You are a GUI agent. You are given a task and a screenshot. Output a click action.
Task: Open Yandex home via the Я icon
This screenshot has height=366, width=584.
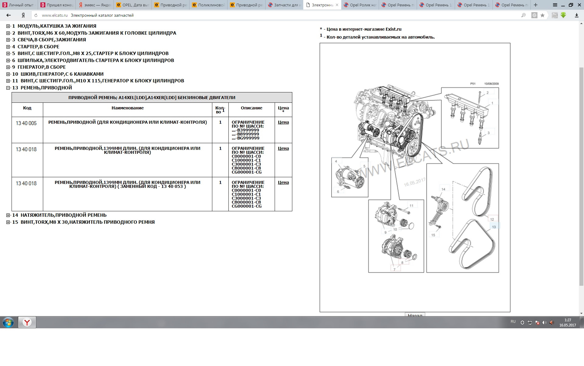pyautogui.click(x=23, y=15)
